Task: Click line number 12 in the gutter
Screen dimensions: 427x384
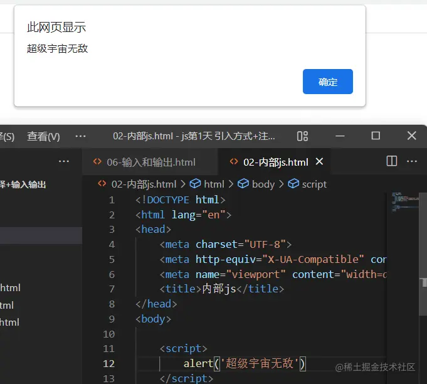Action: (108, 363)
